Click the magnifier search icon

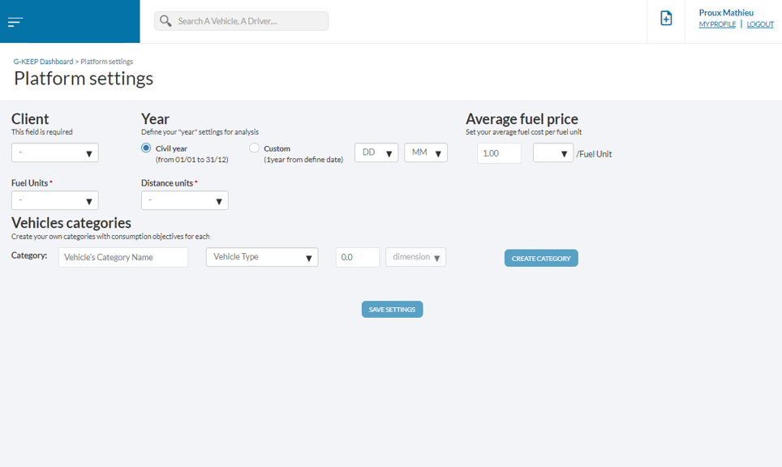click(165, 21)
